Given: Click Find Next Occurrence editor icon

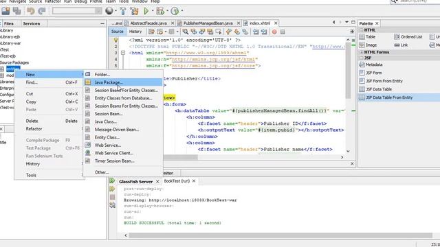Looking at the screenshot, I should point(201,32).
